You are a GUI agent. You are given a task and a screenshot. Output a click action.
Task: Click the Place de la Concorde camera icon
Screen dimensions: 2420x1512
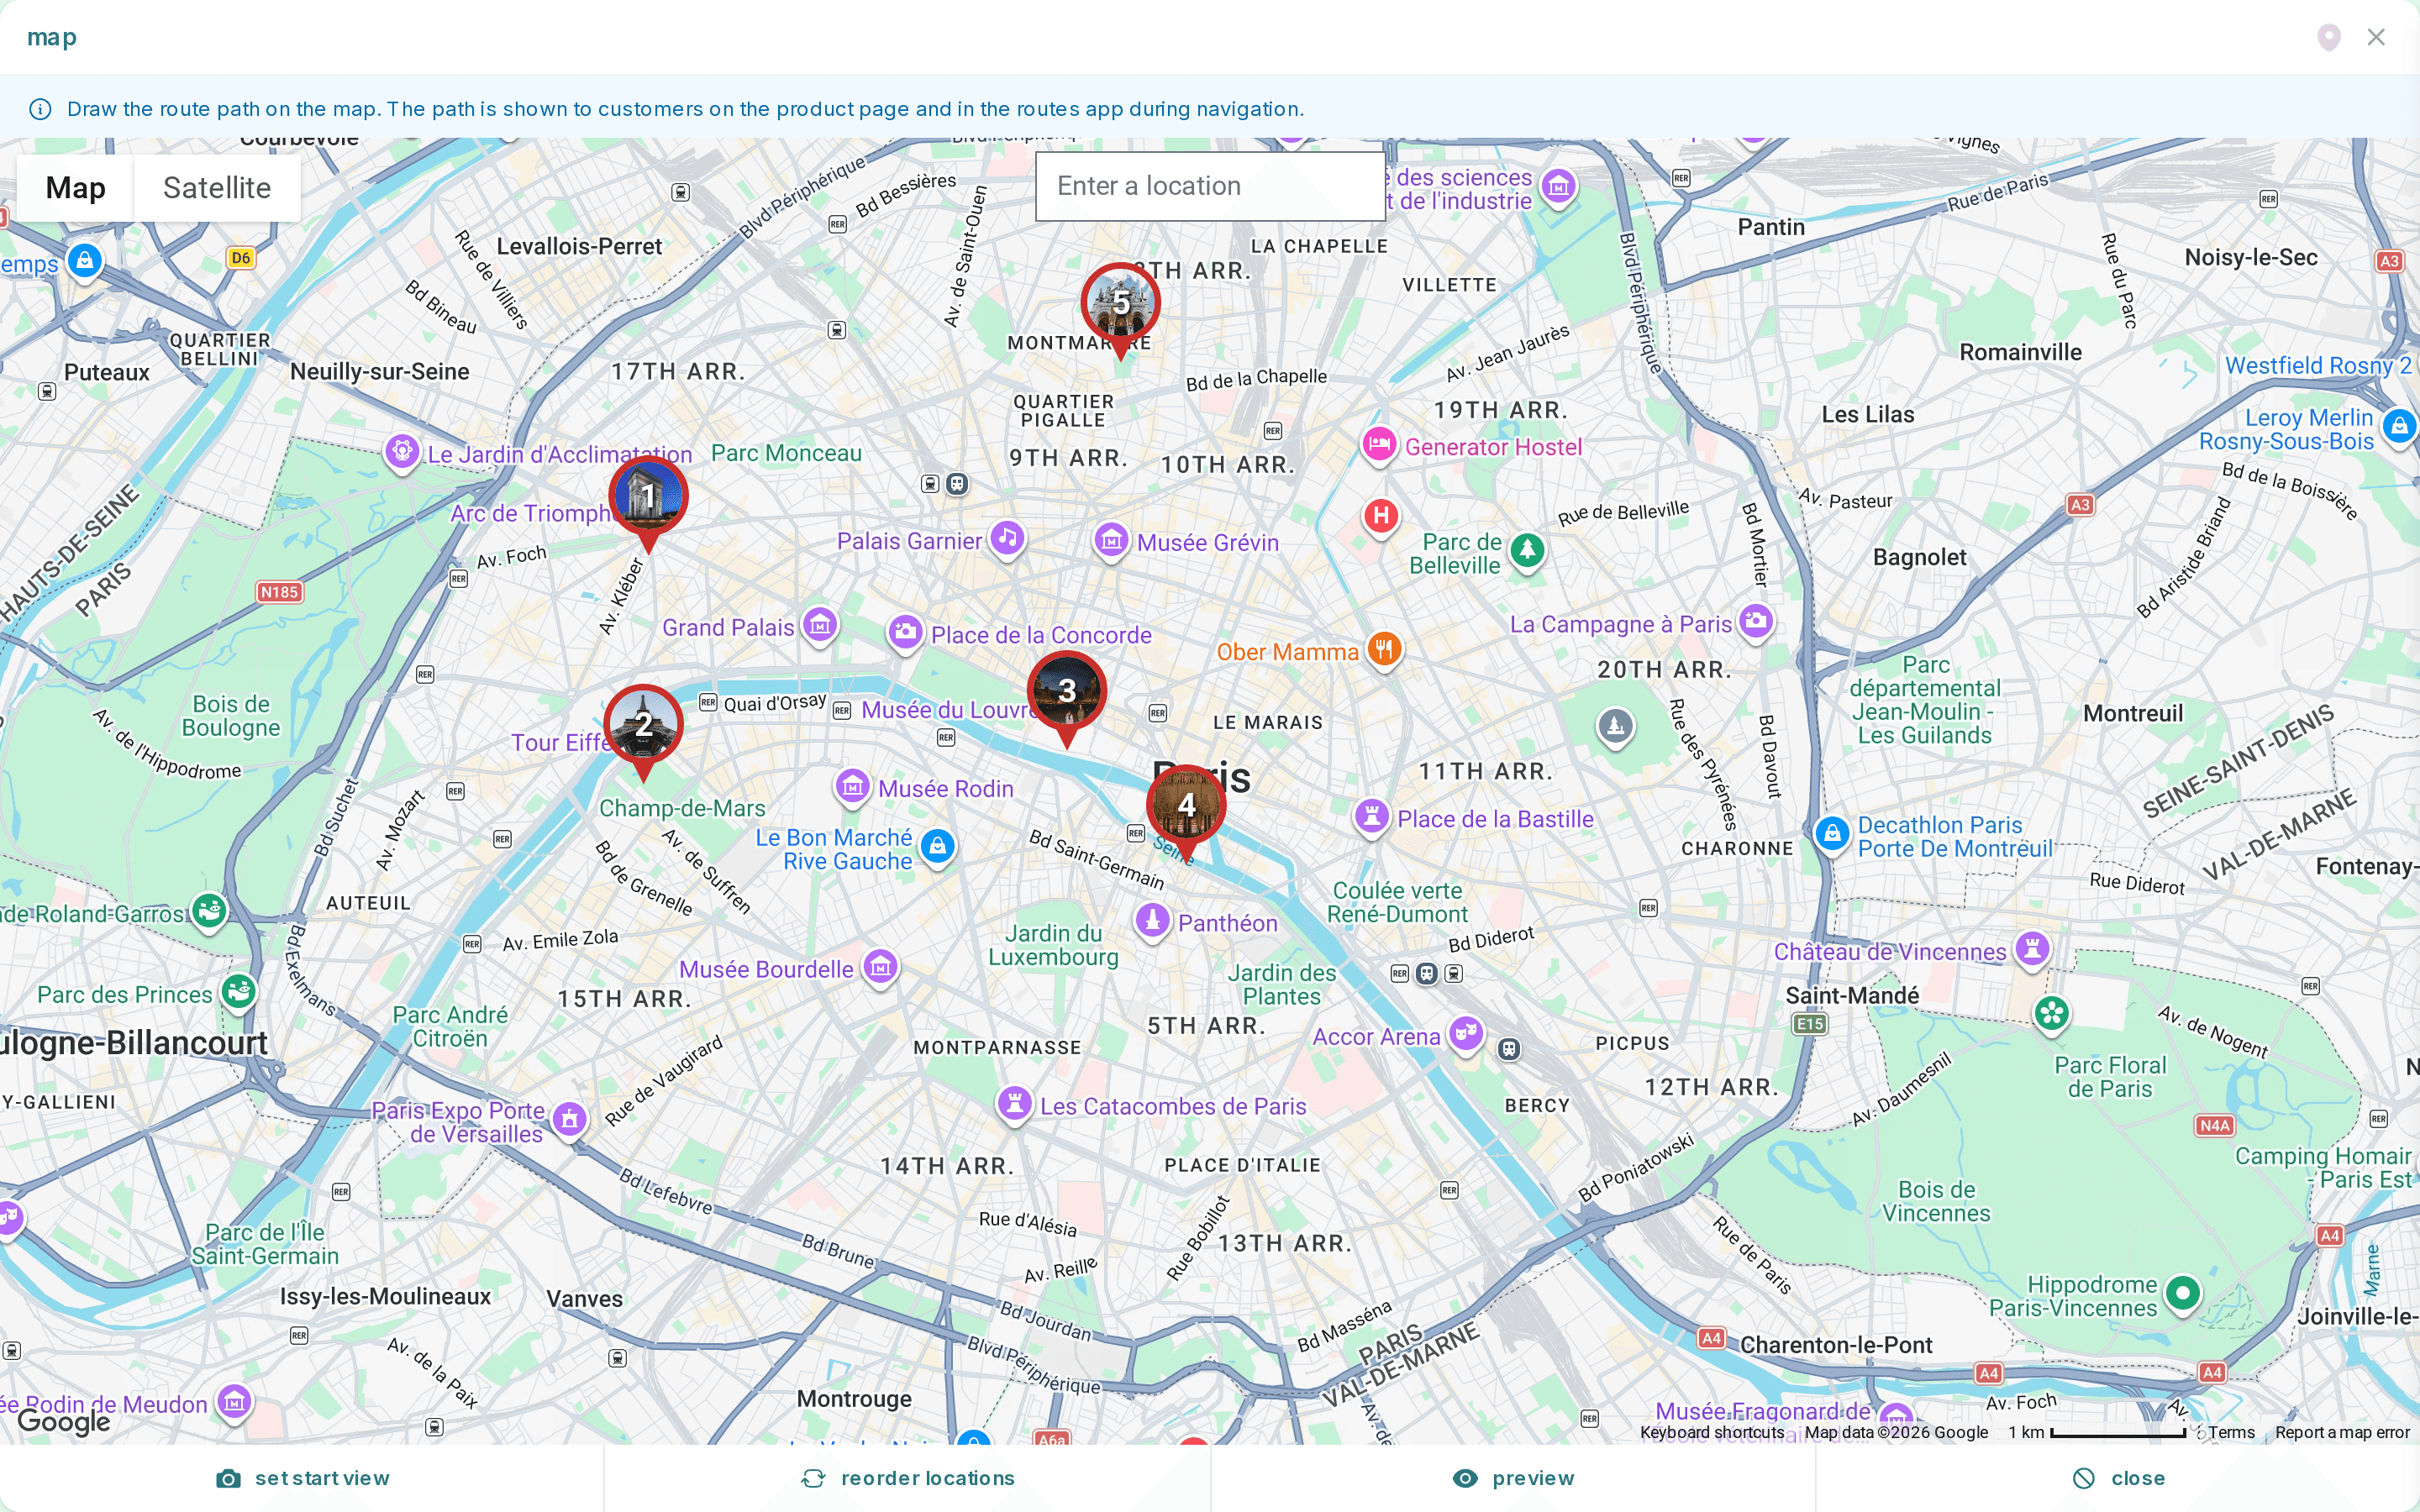click(906, 633)
